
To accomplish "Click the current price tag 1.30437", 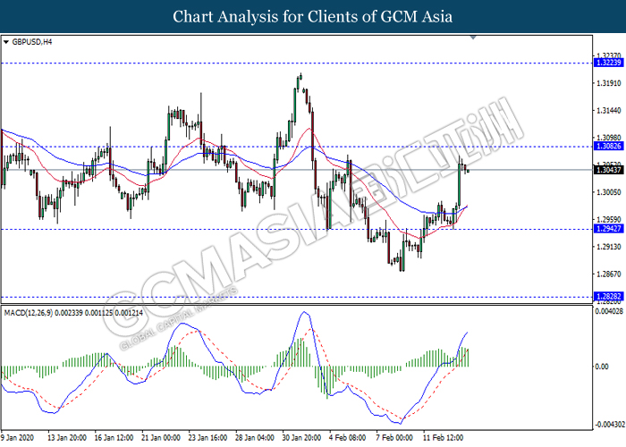I will click(x=607, y=170).
